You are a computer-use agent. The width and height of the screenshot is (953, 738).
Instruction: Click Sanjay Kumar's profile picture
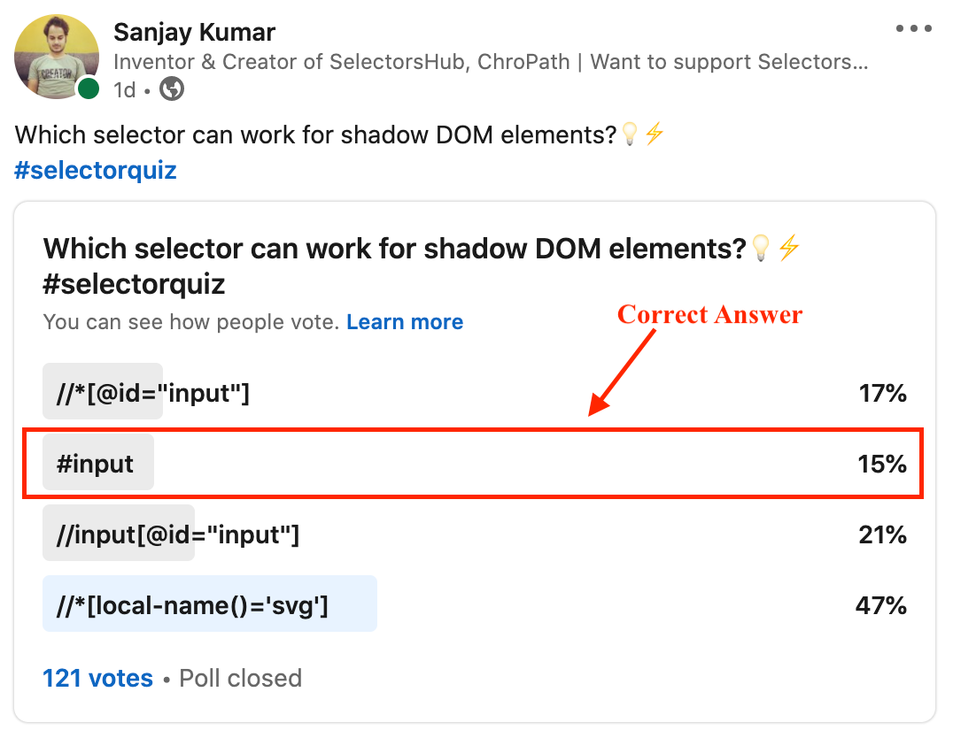57,55
